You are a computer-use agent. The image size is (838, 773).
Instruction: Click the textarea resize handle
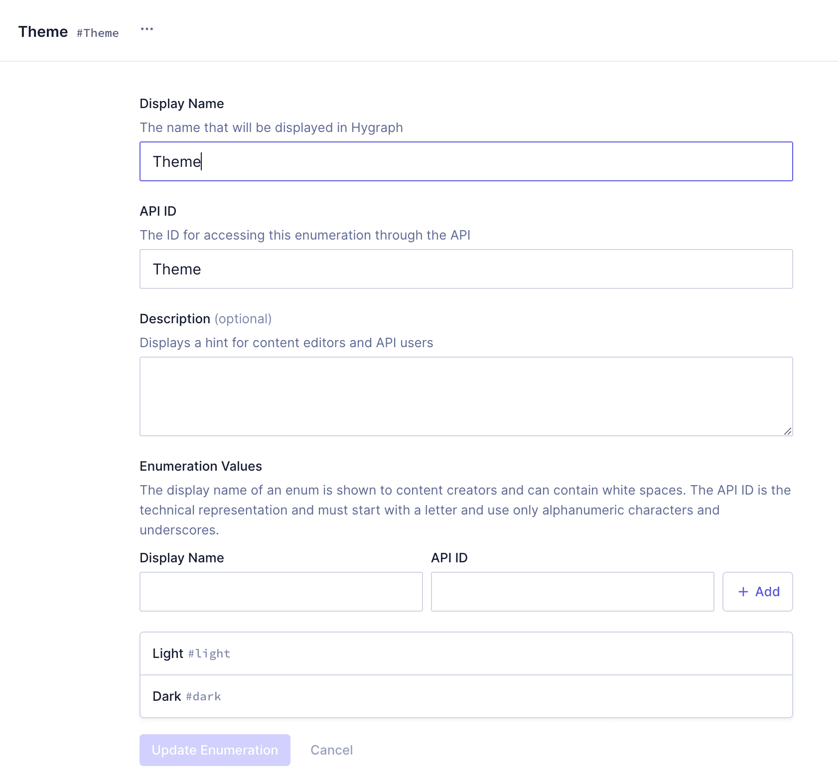click(x=788, y=431)
